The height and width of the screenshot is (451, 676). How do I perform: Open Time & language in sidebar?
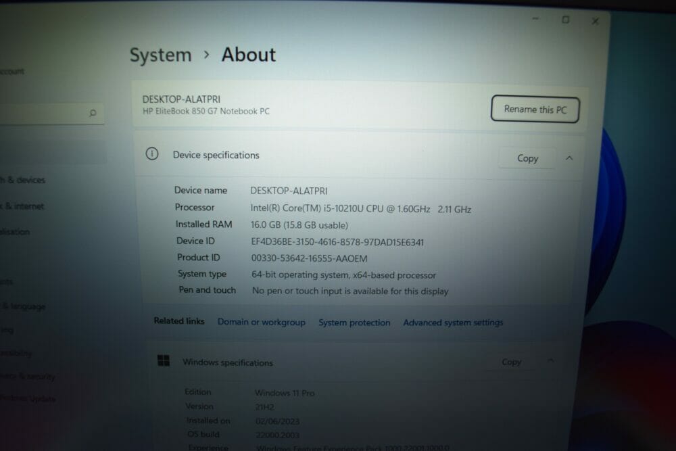click(x=23, y=306)
